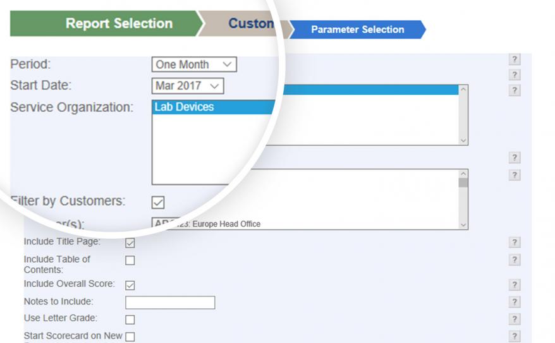Viewport: 555px width, 343px height.
Task: Open help for Include Table of Contents
Action: coord(515,260)
